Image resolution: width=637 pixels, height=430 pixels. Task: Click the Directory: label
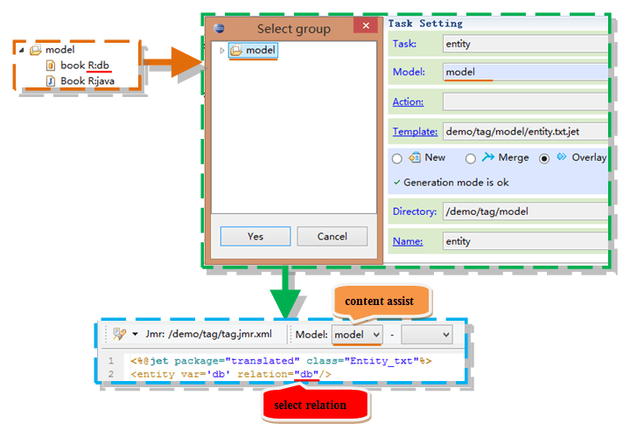[415, 212]
